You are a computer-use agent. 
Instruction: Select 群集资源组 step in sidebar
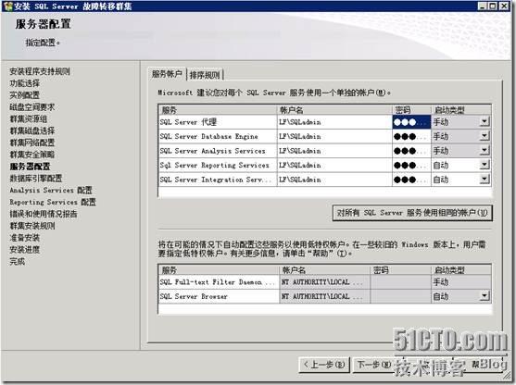(29, 118)
